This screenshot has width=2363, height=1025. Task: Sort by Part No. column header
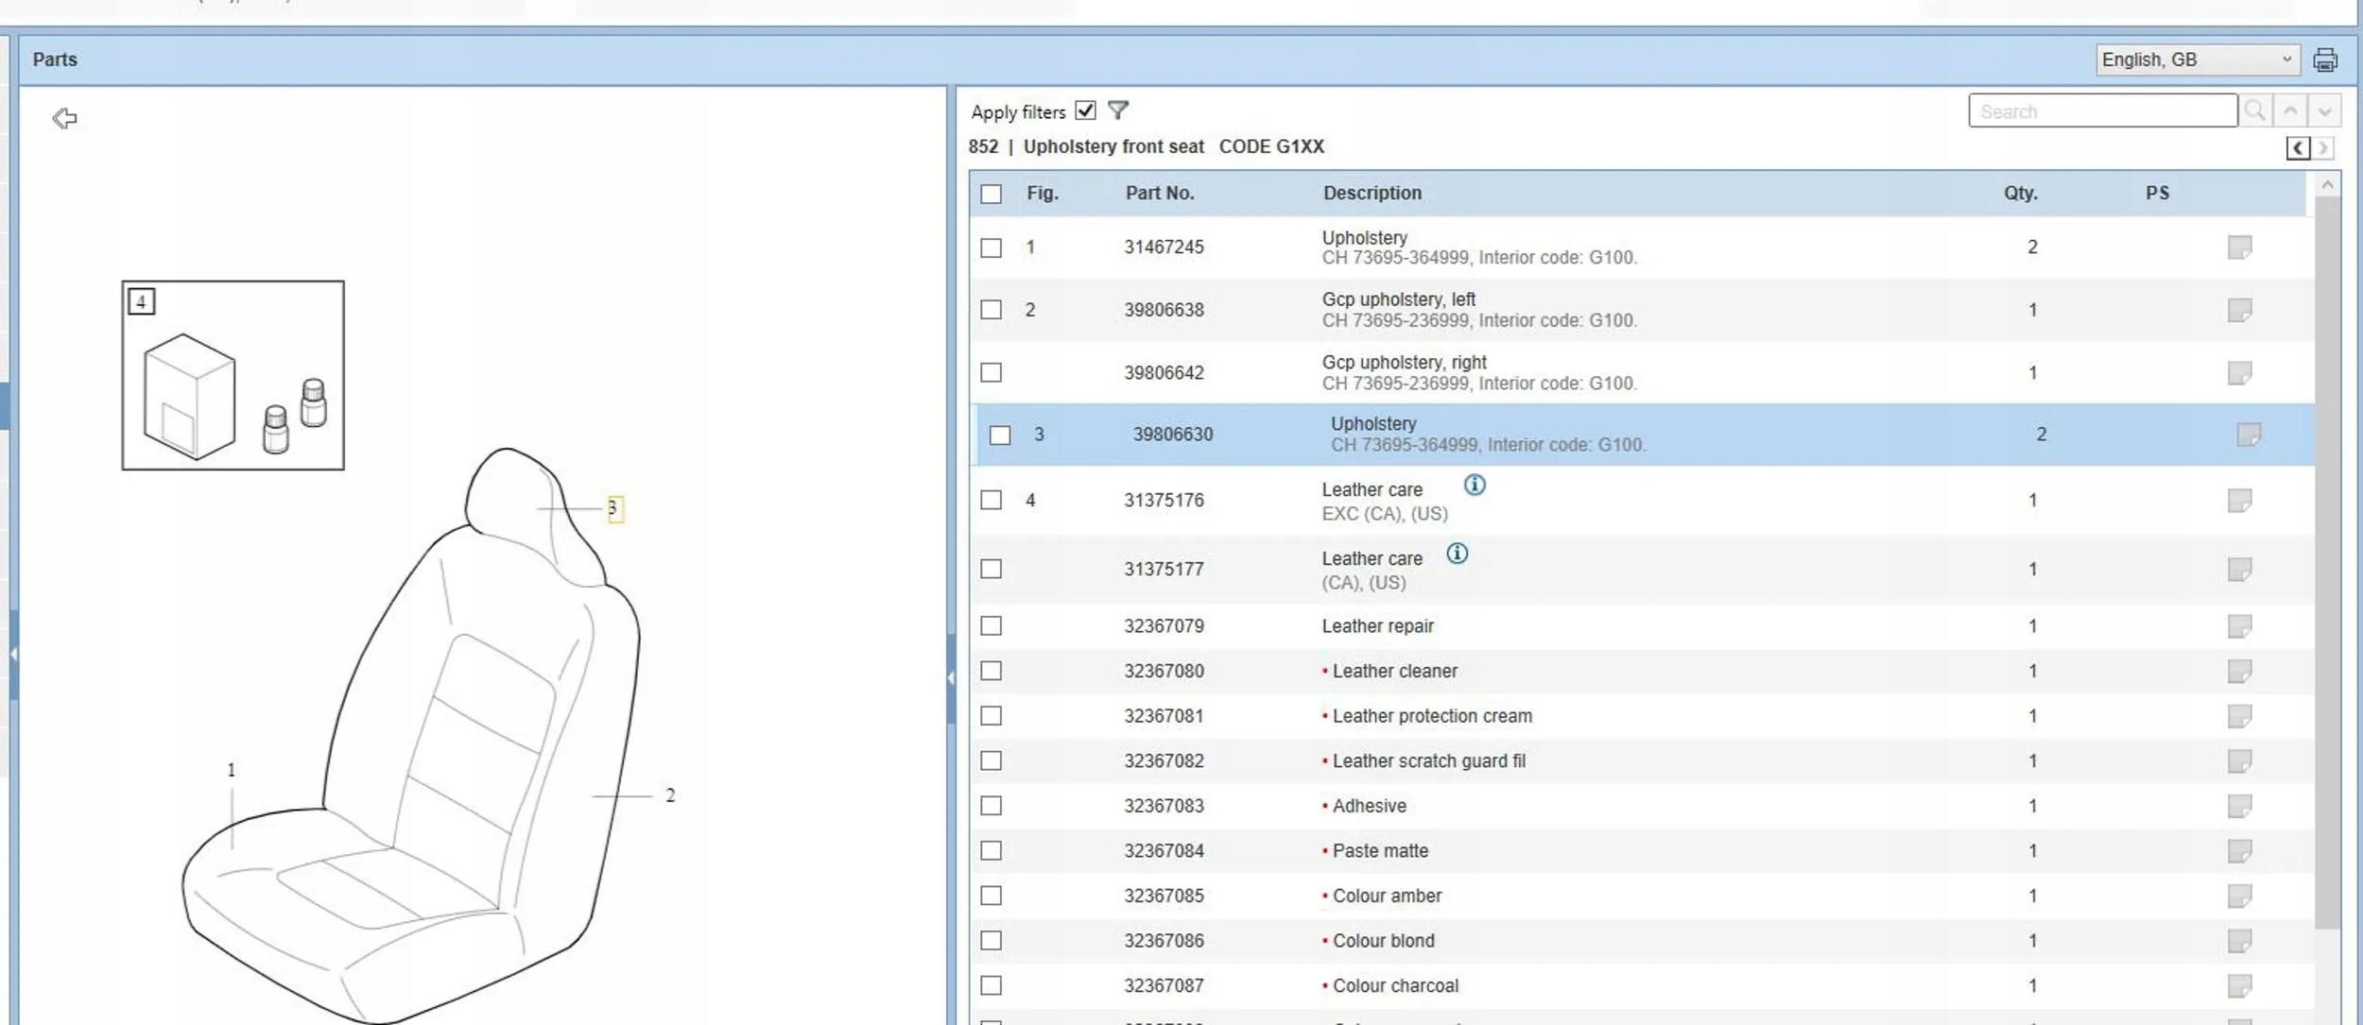coord(1159,193)
